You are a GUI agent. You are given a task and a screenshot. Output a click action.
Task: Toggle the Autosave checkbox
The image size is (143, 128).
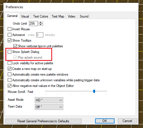[x=9, y=35]
